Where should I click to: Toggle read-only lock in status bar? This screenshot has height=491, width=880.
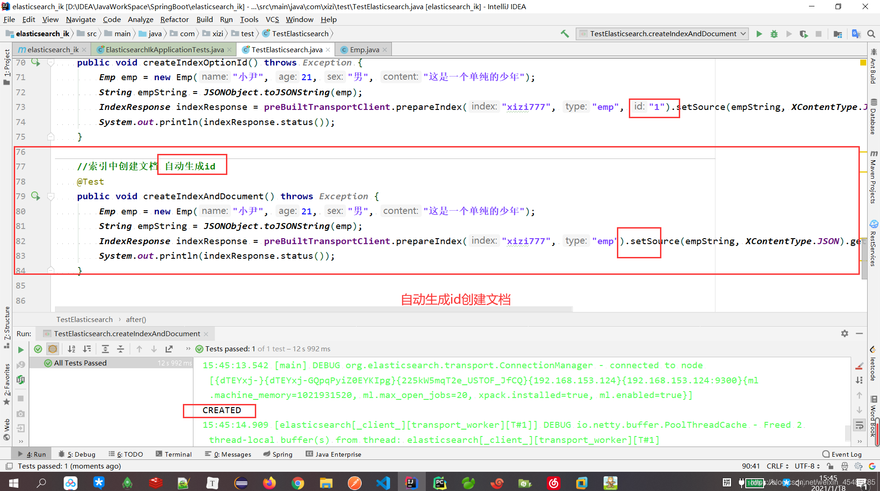click(830, 466)
